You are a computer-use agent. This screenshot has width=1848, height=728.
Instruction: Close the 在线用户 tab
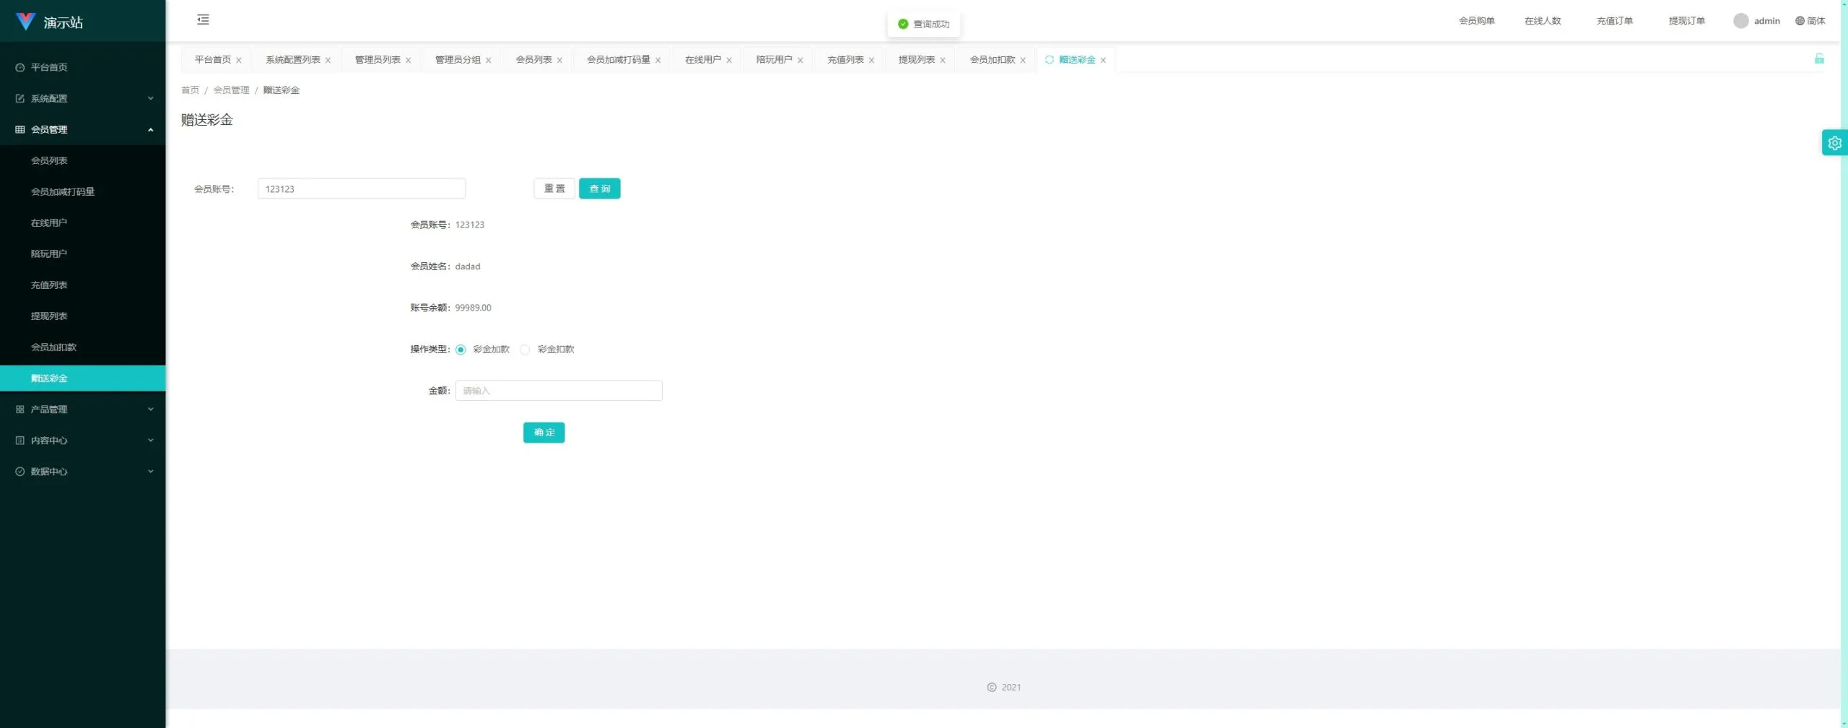(728, 60)
